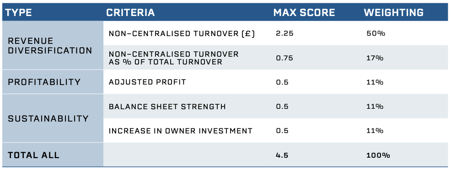
Task: Click the BALANCE SHEET STRENGTH cell
Action: point(167,107)
